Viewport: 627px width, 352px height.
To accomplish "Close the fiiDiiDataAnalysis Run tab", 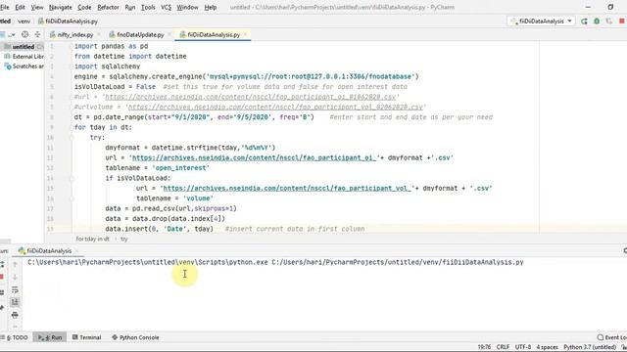I will [76, 251].
